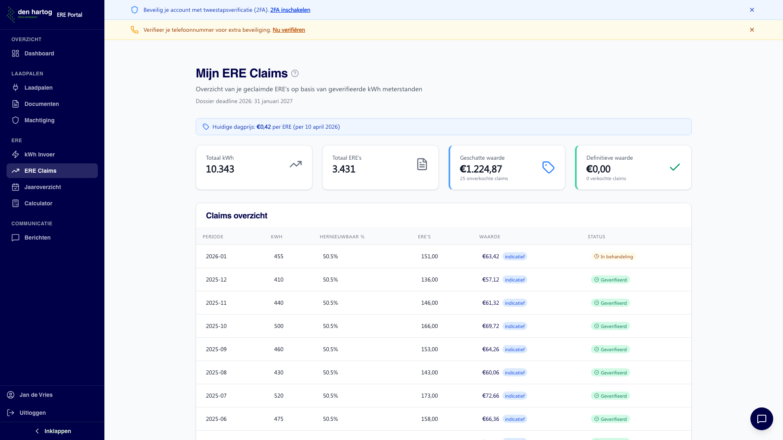The height and width of the screenshot is (440, 783).
Task: Click the KWH column header
Action: point(276,237)
